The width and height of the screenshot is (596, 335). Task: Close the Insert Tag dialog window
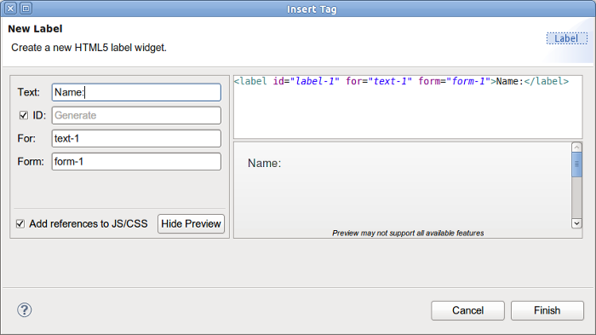[10, 9]
